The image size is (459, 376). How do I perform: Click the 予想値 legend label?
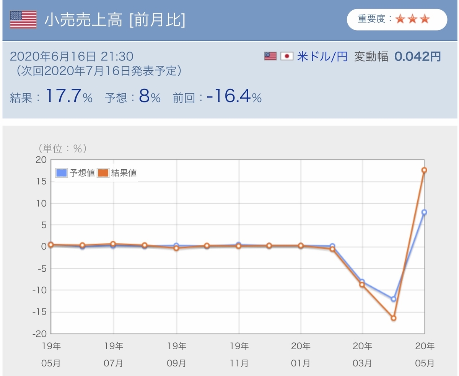pos(82,173)
